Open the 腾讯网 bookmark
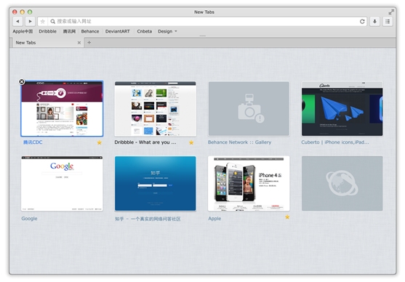The image size is (405, 282). click(69, 31)
